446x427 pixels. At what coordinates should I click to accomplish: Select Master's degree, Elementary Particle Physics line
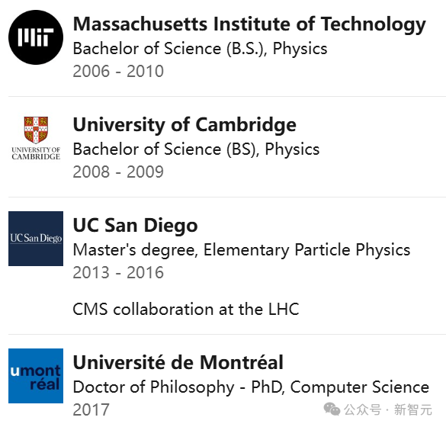(x=242, y=250)
